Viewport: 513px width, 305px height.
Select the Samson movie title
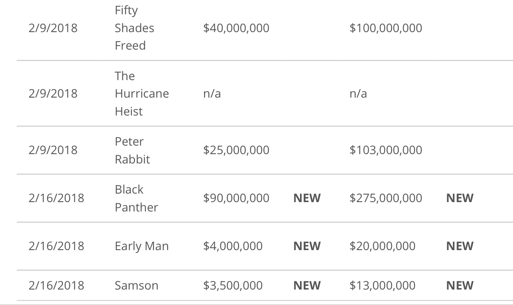136,285
